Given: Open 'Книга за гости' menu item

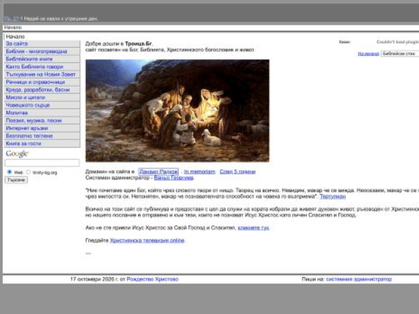Looking at the screenshot, I should [42, 144].
